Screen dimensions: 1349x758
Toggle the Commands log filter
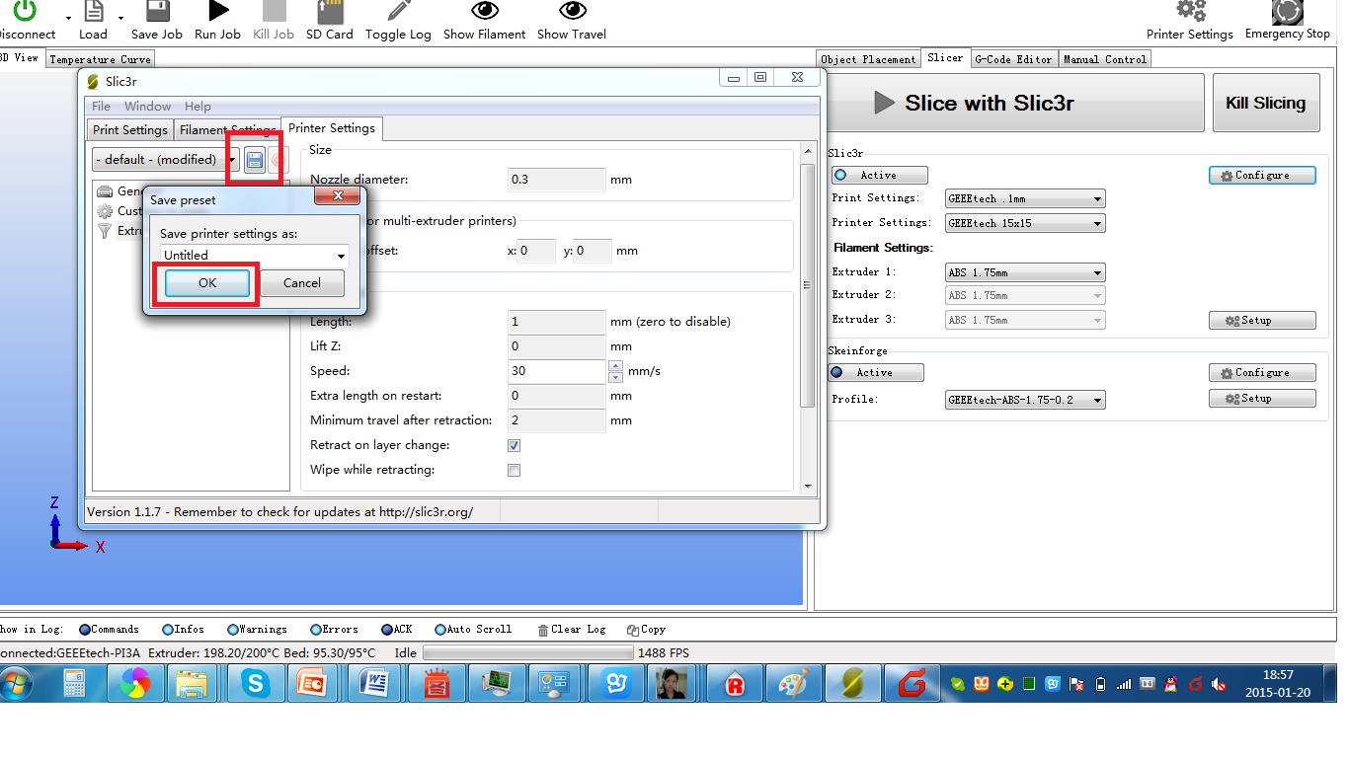coord(110,630)
